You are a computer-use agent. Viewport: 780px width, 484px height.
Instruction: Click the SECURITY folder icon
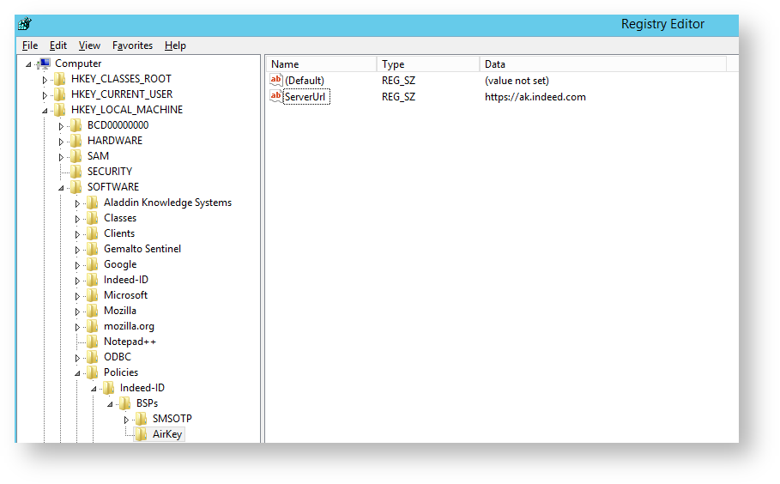point(76,172)
